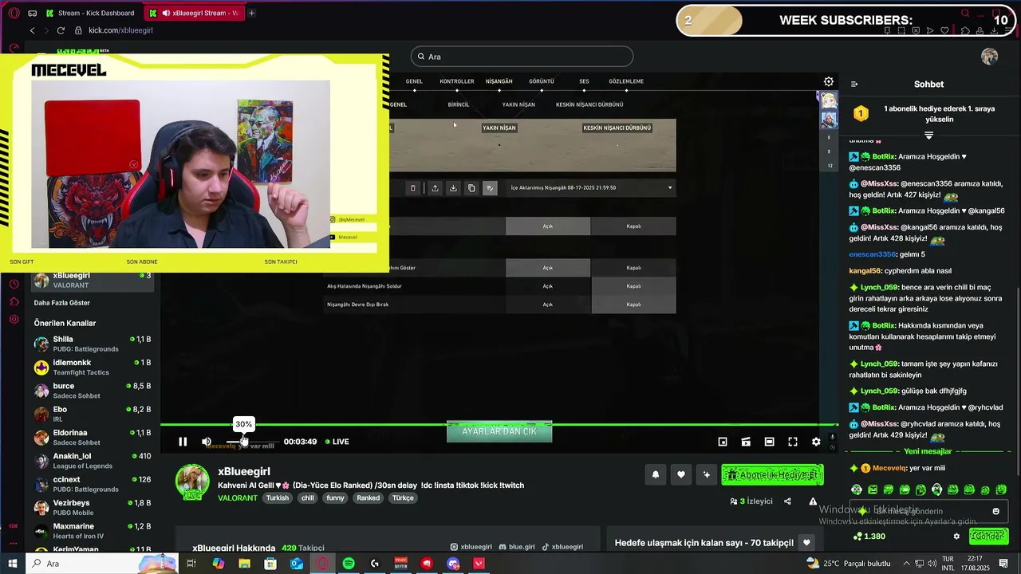Viewport: 1021px width, 574px height.
Task: Switch to theater mode icon
Action: point(769,442)
